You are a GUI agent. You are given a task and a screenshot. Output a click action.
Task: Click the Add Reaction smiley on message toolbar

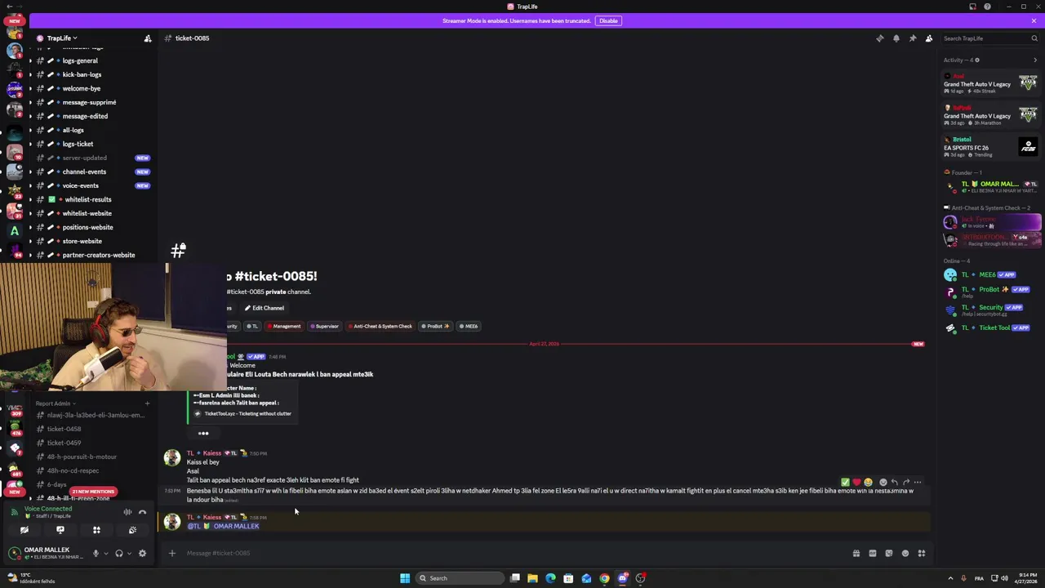click(x=883, y=482)
